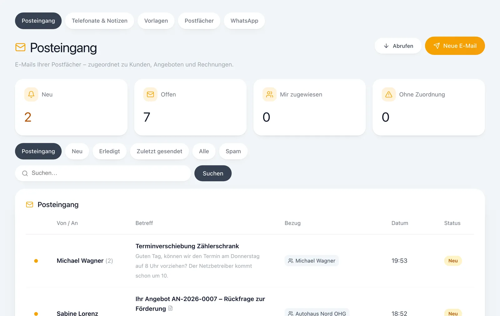500x316 pixels.
Task: Open the Michael Wagner Bezug chip
Action: (x=312, y=261)
